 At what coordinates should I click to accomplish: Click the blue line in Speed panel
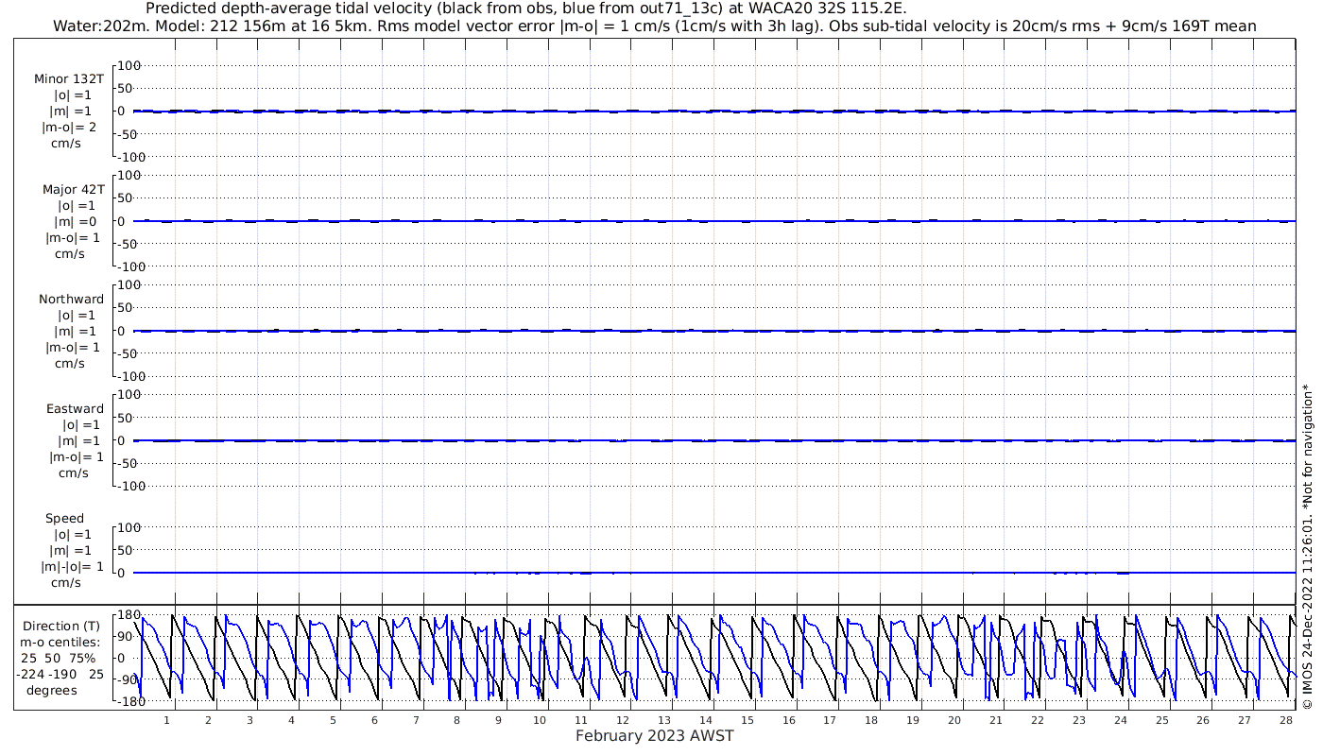pyautogui.click(x=713, y=573)
